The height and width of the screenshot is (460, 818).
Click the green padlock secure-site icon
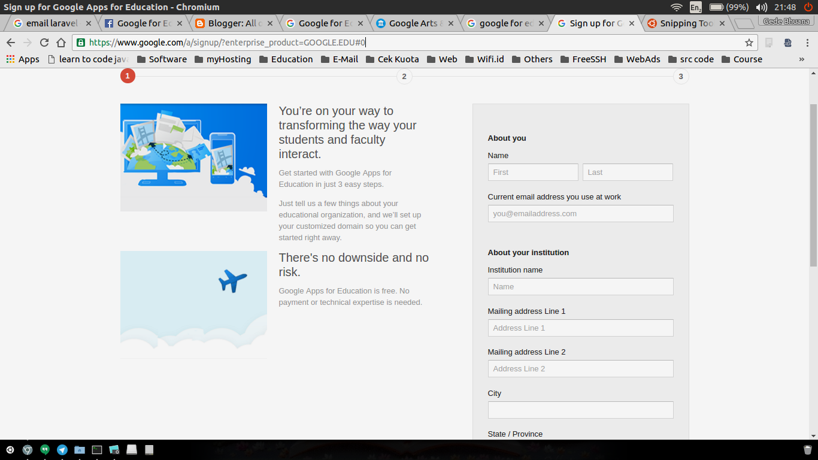[x=81, y=43]
